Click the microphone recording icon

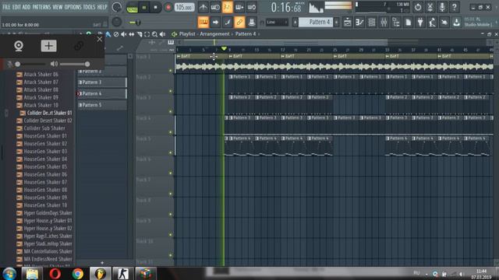442,7
